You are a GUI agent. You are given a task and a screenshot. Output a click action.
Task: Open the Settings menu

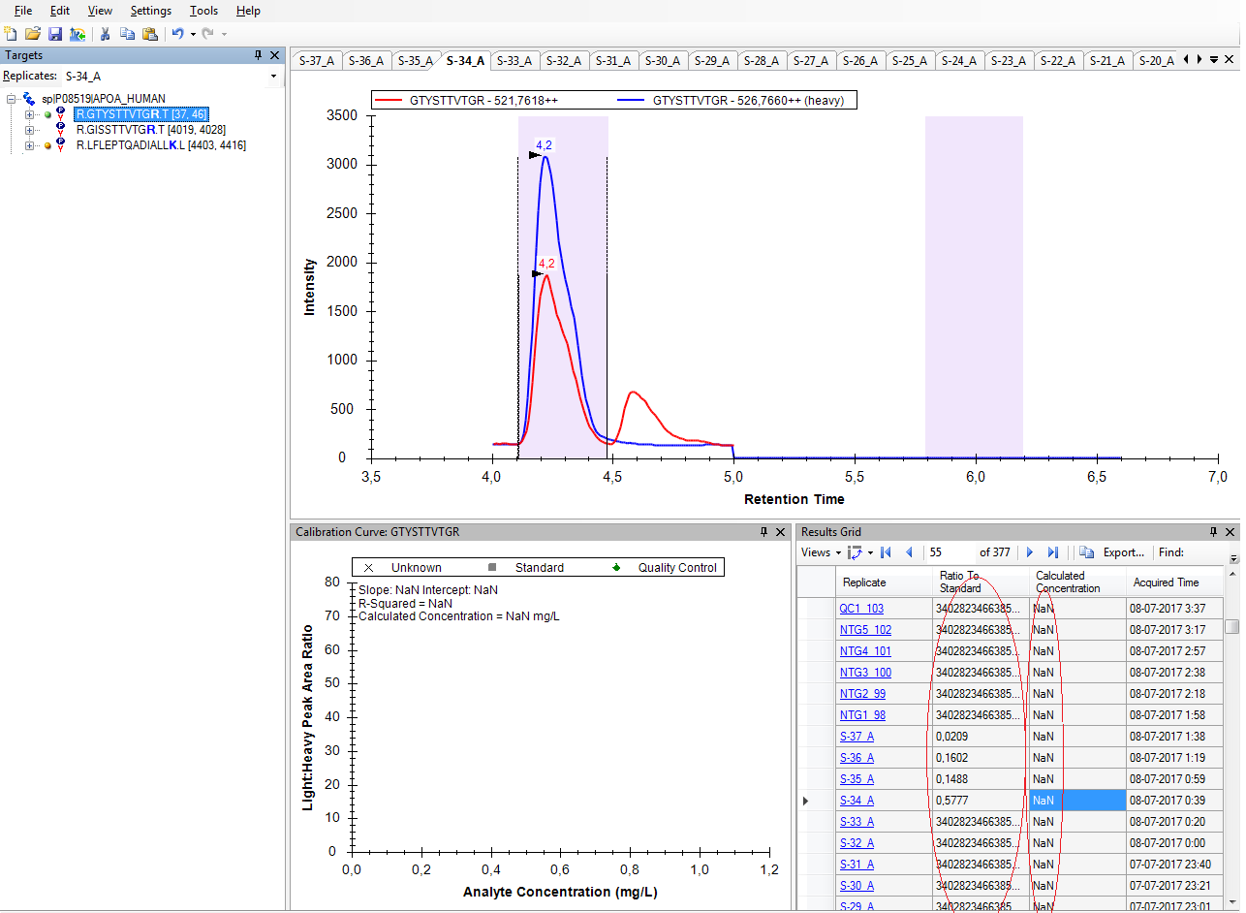click(151, 11)
